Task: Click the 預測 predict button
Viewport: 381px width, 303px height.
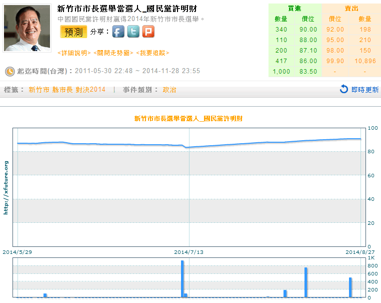Action: 73,32
